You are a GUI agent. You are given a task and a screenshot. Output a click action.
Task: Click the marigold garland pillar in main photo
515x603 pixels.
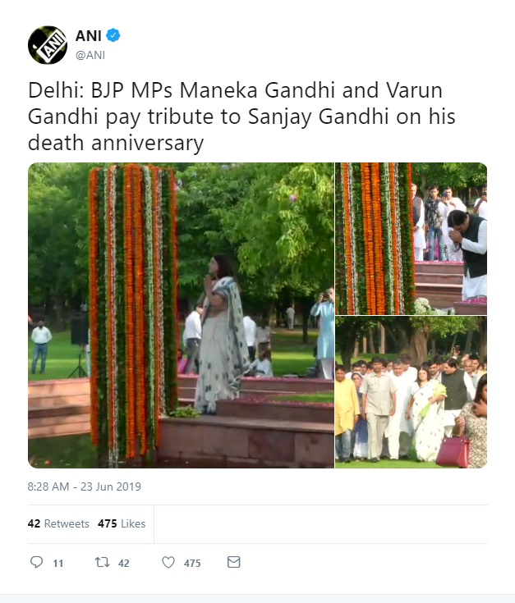pos(133,312)
